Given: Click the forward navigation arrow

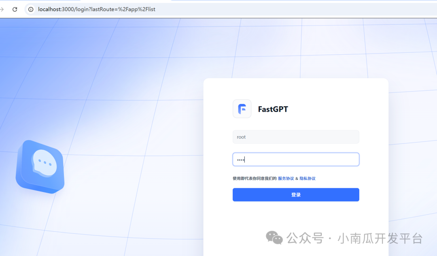Looking at the screenshot, I should pos(2,9).
